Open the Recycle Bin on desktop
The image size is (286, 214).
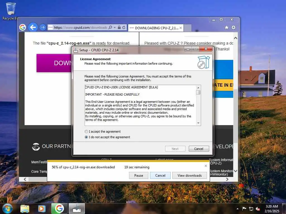[11, 11]
